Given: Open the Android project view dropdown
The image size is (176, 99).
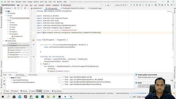Looking at the screenshot, I should coord(8,8).
